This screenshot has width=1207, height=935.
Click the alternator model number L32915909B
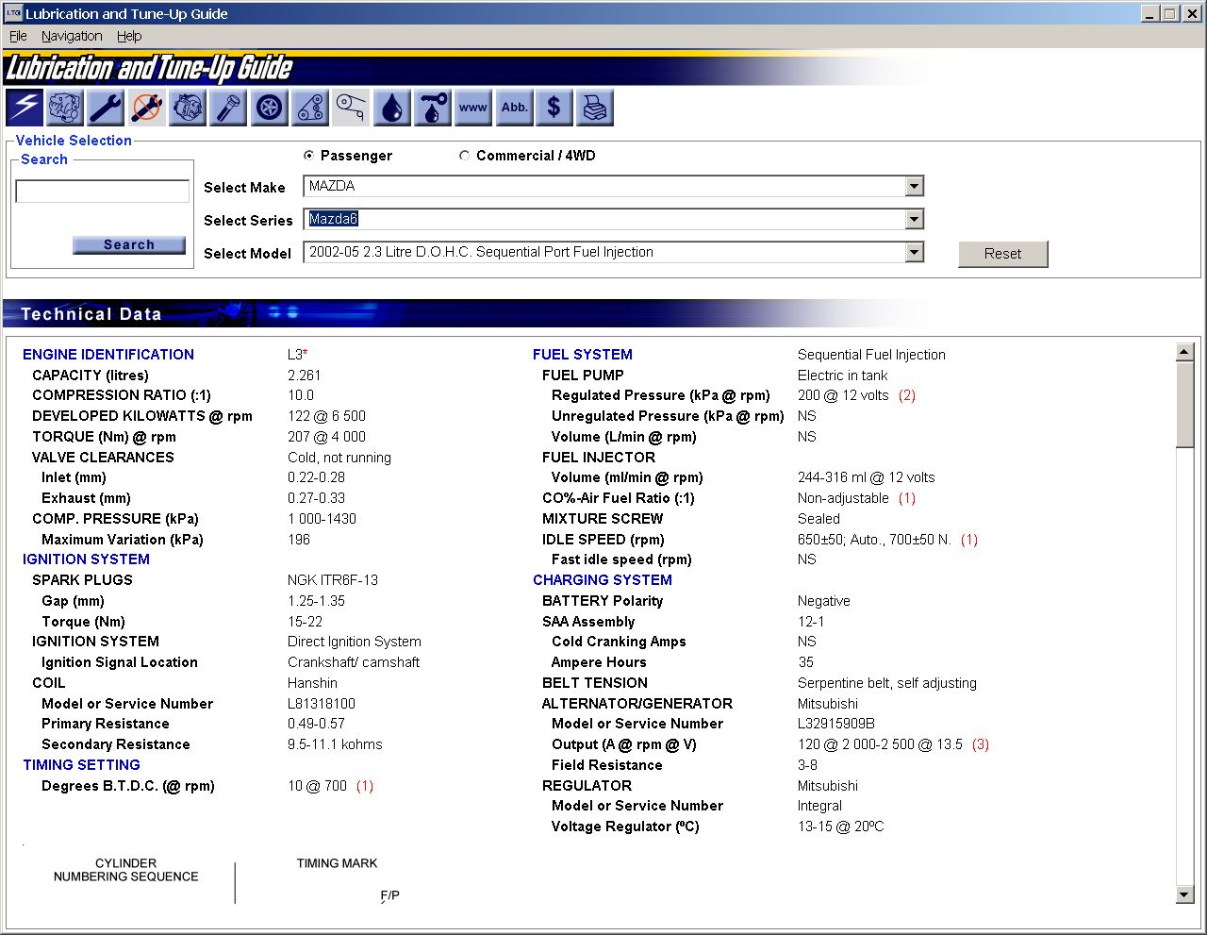pos(836,724)
